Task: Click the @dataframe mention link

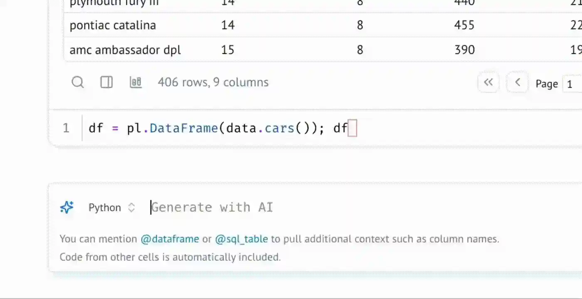Action: (x=170, y=239)
